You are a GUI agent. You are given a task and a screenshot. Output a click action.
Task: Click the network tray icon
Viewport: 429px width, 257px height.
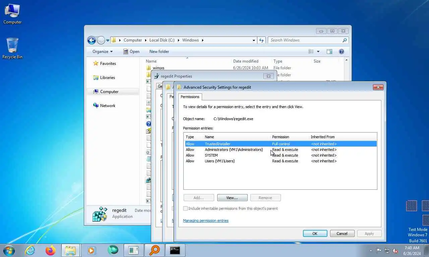tap(387, 251)
